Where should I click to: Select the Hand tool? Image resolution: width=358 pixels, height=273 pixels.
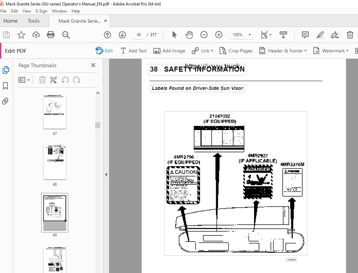(x=189, y=34)
